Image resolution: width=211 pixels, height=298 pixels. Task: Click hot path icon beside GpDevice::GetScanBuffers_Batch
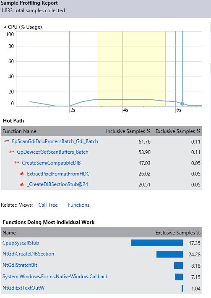12,152
